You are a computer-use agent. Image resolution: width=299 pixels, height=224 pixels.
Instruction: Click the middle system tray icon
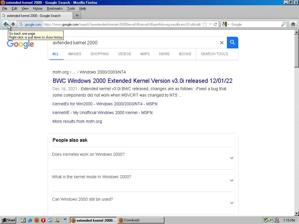[x=271, y=220]
